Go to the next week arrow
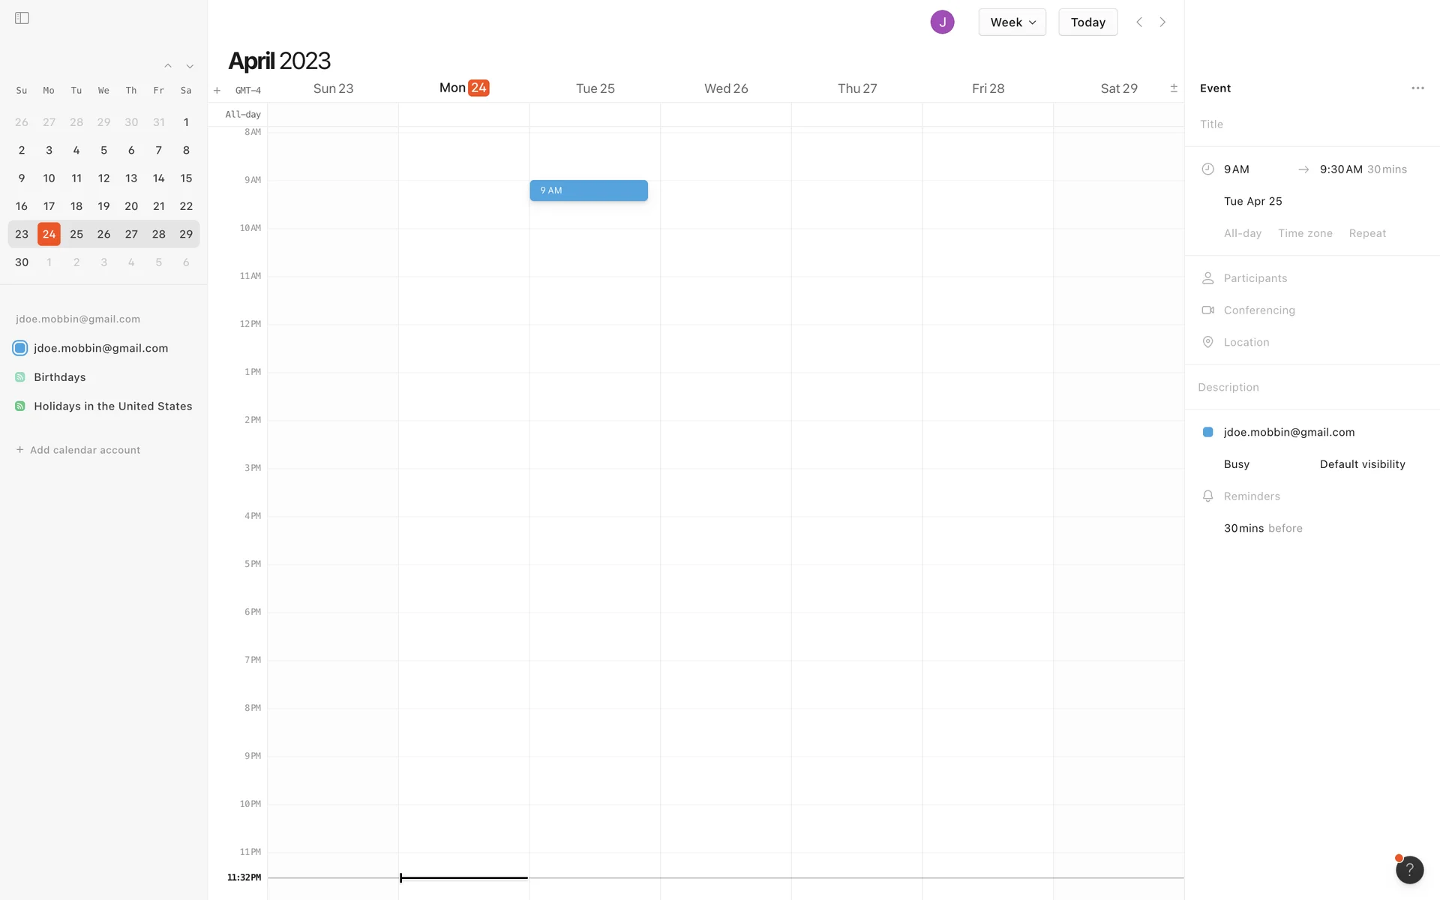The image size is (1440, 900). click(x=1162, y=22)
